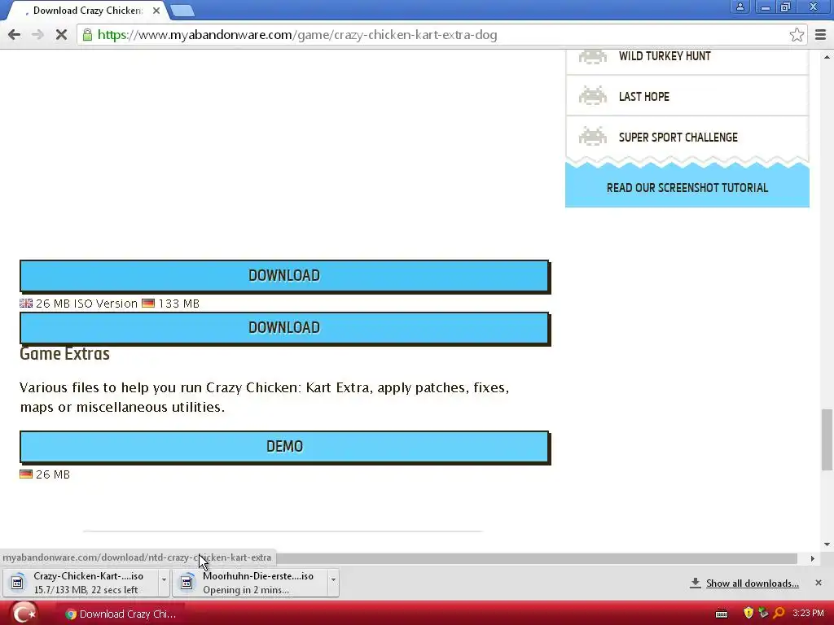The width and height of the screenshot is (834, 625).
Task: Click Show all downloads link
Action: pyautogui.click(x=752, y=583)
